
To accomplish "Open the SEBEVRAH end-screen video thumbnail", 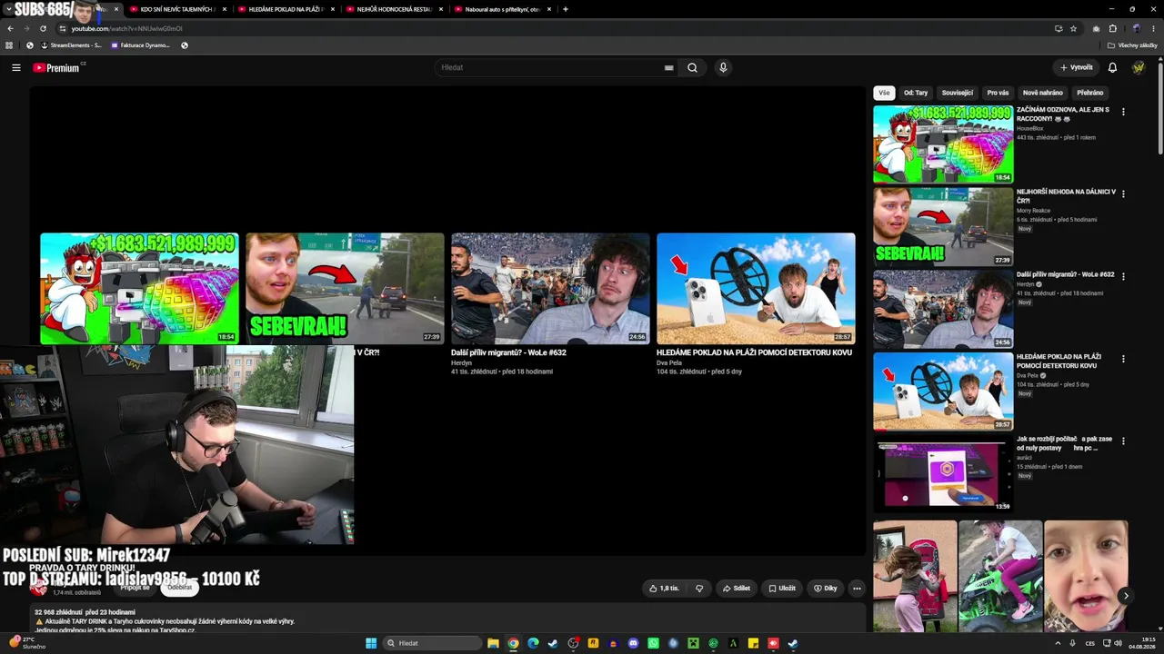I will [x=345, y=289].
